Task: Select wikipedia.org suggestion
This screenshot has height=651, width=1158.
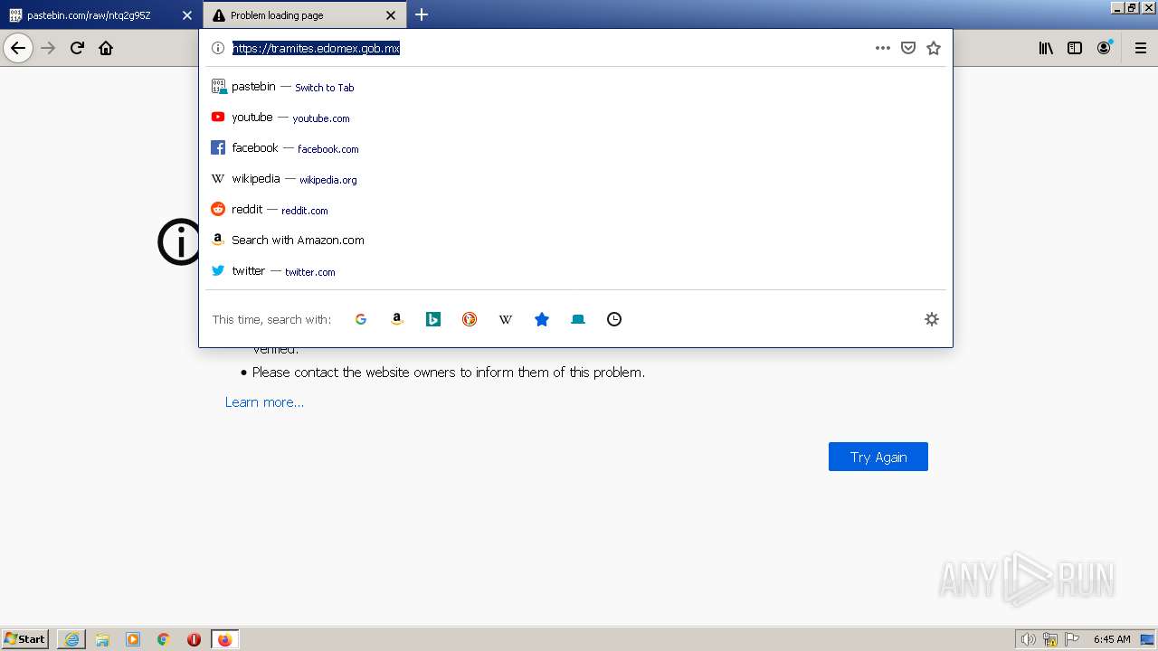Action: click(575, 179)
